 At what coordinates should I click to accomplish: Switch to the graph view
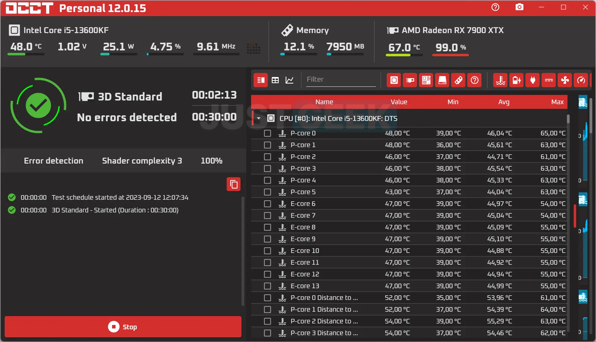[x=289, y=80]
